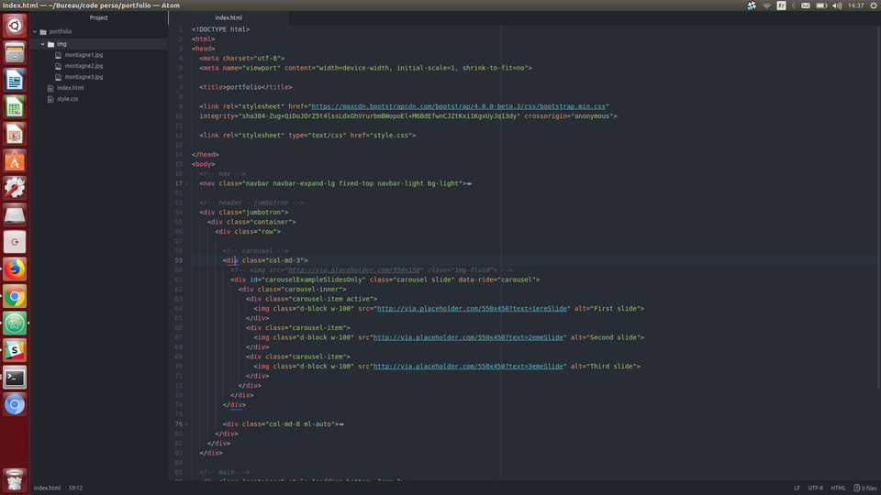Click the style.css link tag on line 12
This screenshot has width=881, height=495.
pyautogui.click(x=307, y=136)
